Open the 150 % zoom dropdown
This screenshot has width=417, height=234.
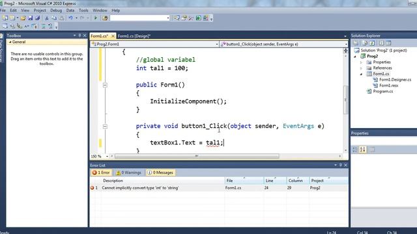107,156
